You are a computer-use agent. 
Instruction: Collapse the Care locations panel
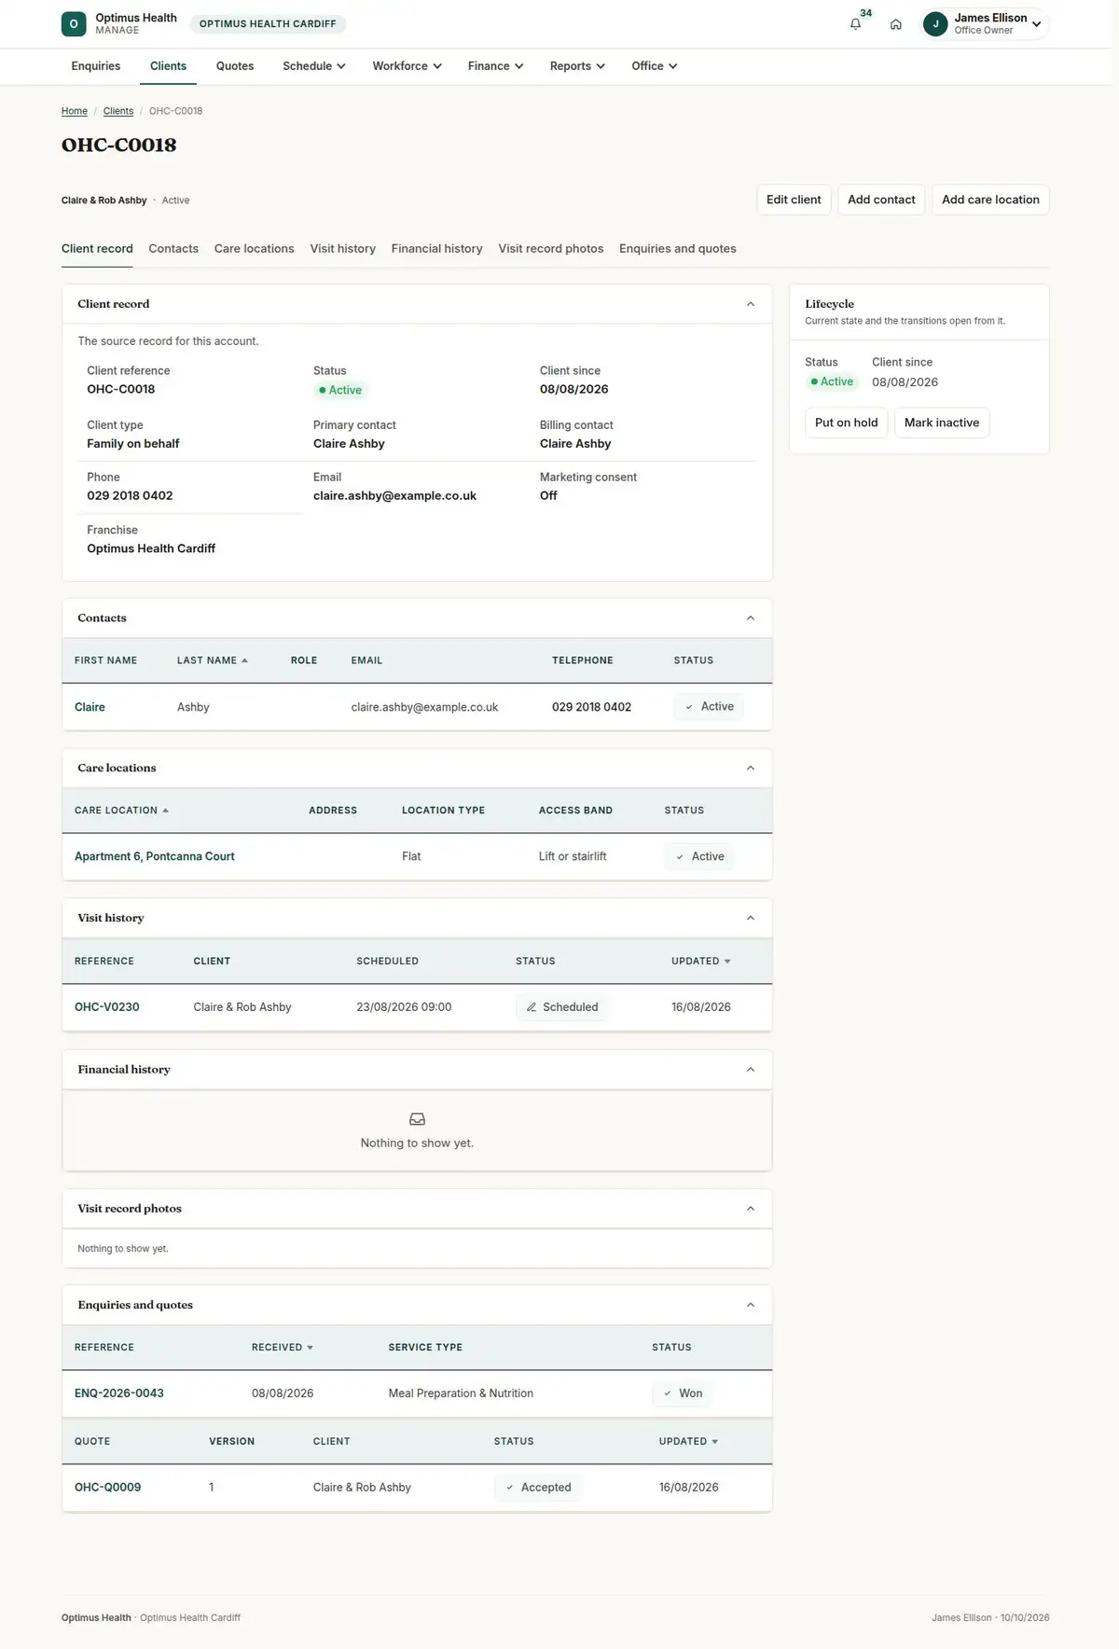tap(751, 769)
